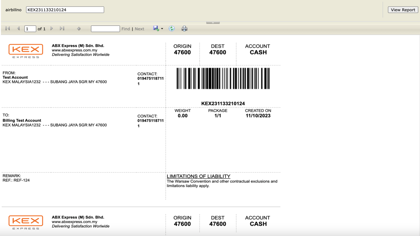The width and height of the screenshot is (420, 236).
Task: Click airbill number text below the barcode
Action: [223, 104]
